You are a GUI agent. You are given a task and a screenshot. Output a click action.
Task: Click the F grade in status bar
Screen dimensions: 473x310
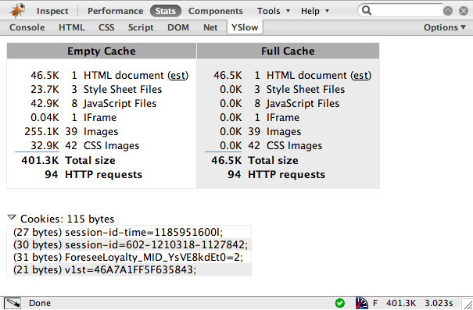375,303
